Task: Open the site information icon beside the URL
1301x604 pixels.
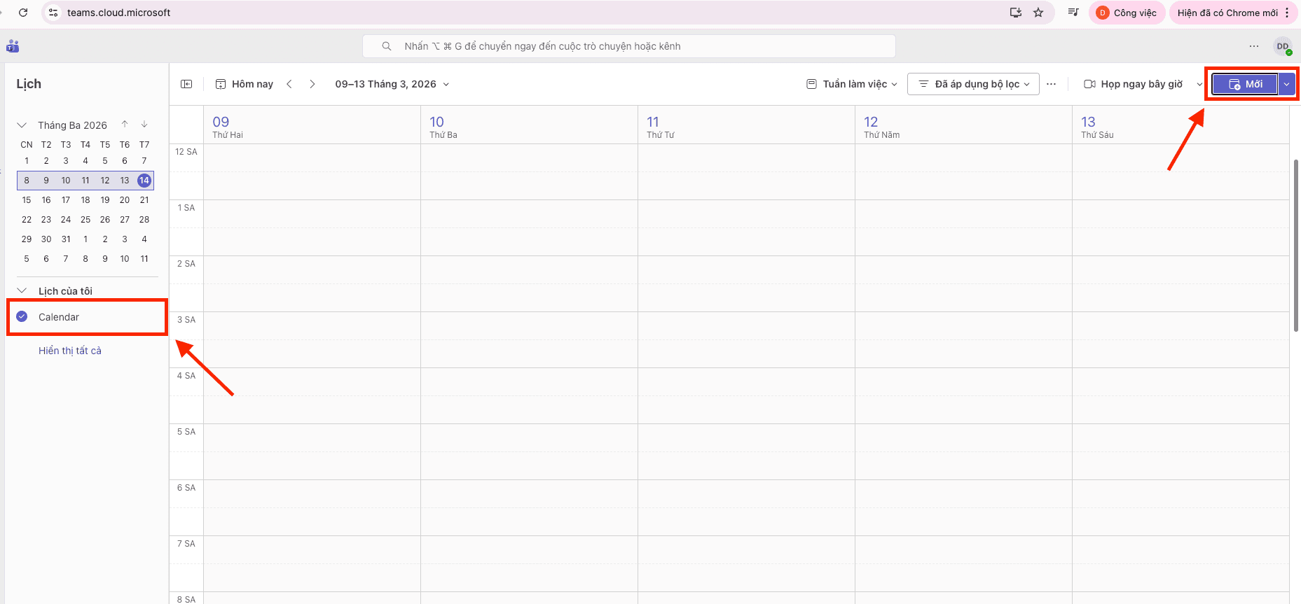Action: point(53,13)
